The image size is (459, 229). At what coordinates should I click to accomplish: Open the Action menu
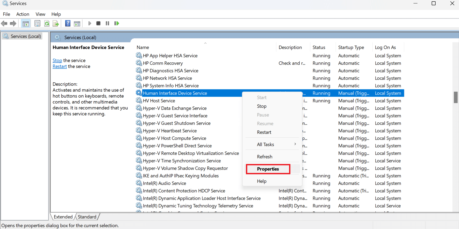pos(23,14)
